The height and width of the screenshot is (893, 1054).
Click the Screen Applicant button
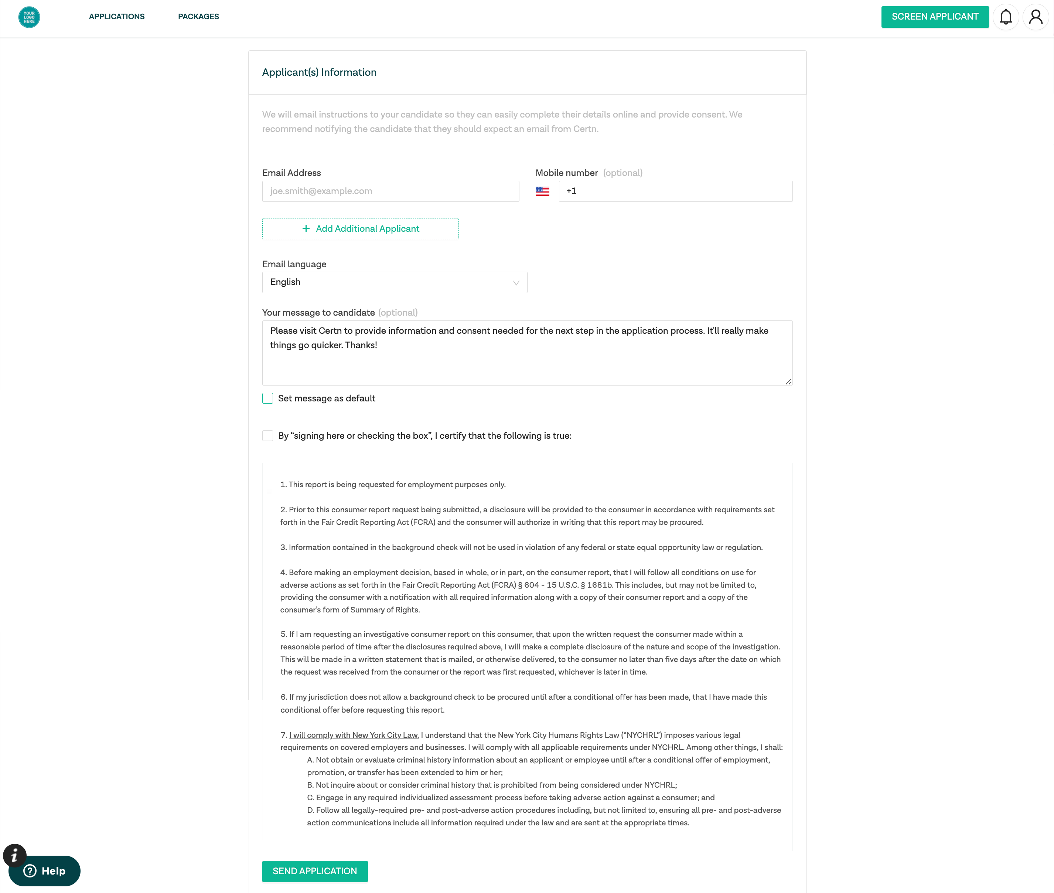pyautogui.click(x=935, y=17)
